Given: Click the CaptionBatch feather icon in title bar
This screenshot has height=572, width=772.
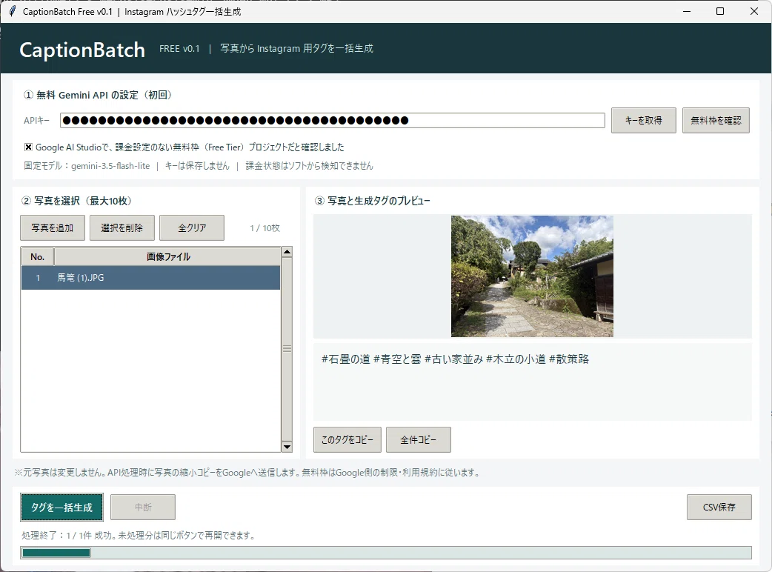Looking at the screenshot, I should point(13,11).
